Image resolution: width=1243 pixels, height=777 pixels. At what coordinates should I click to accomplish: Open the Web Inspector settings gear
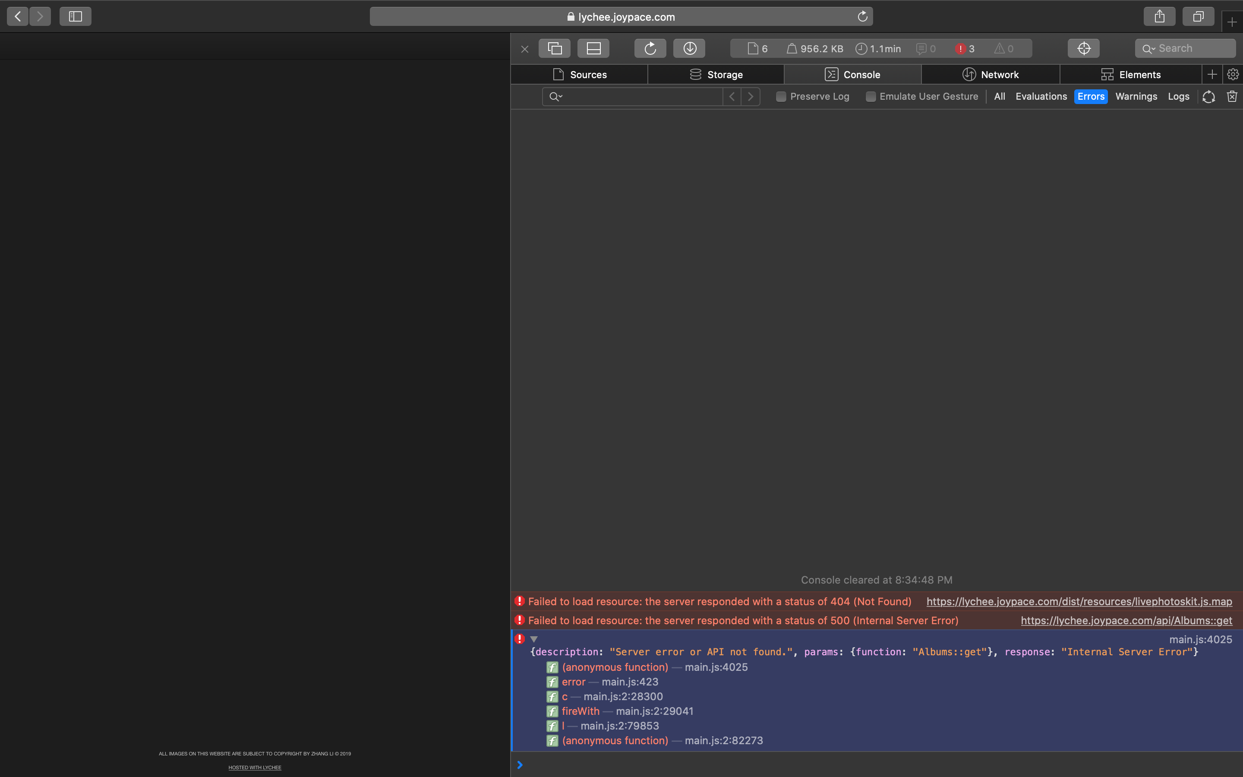point(1233,74)
